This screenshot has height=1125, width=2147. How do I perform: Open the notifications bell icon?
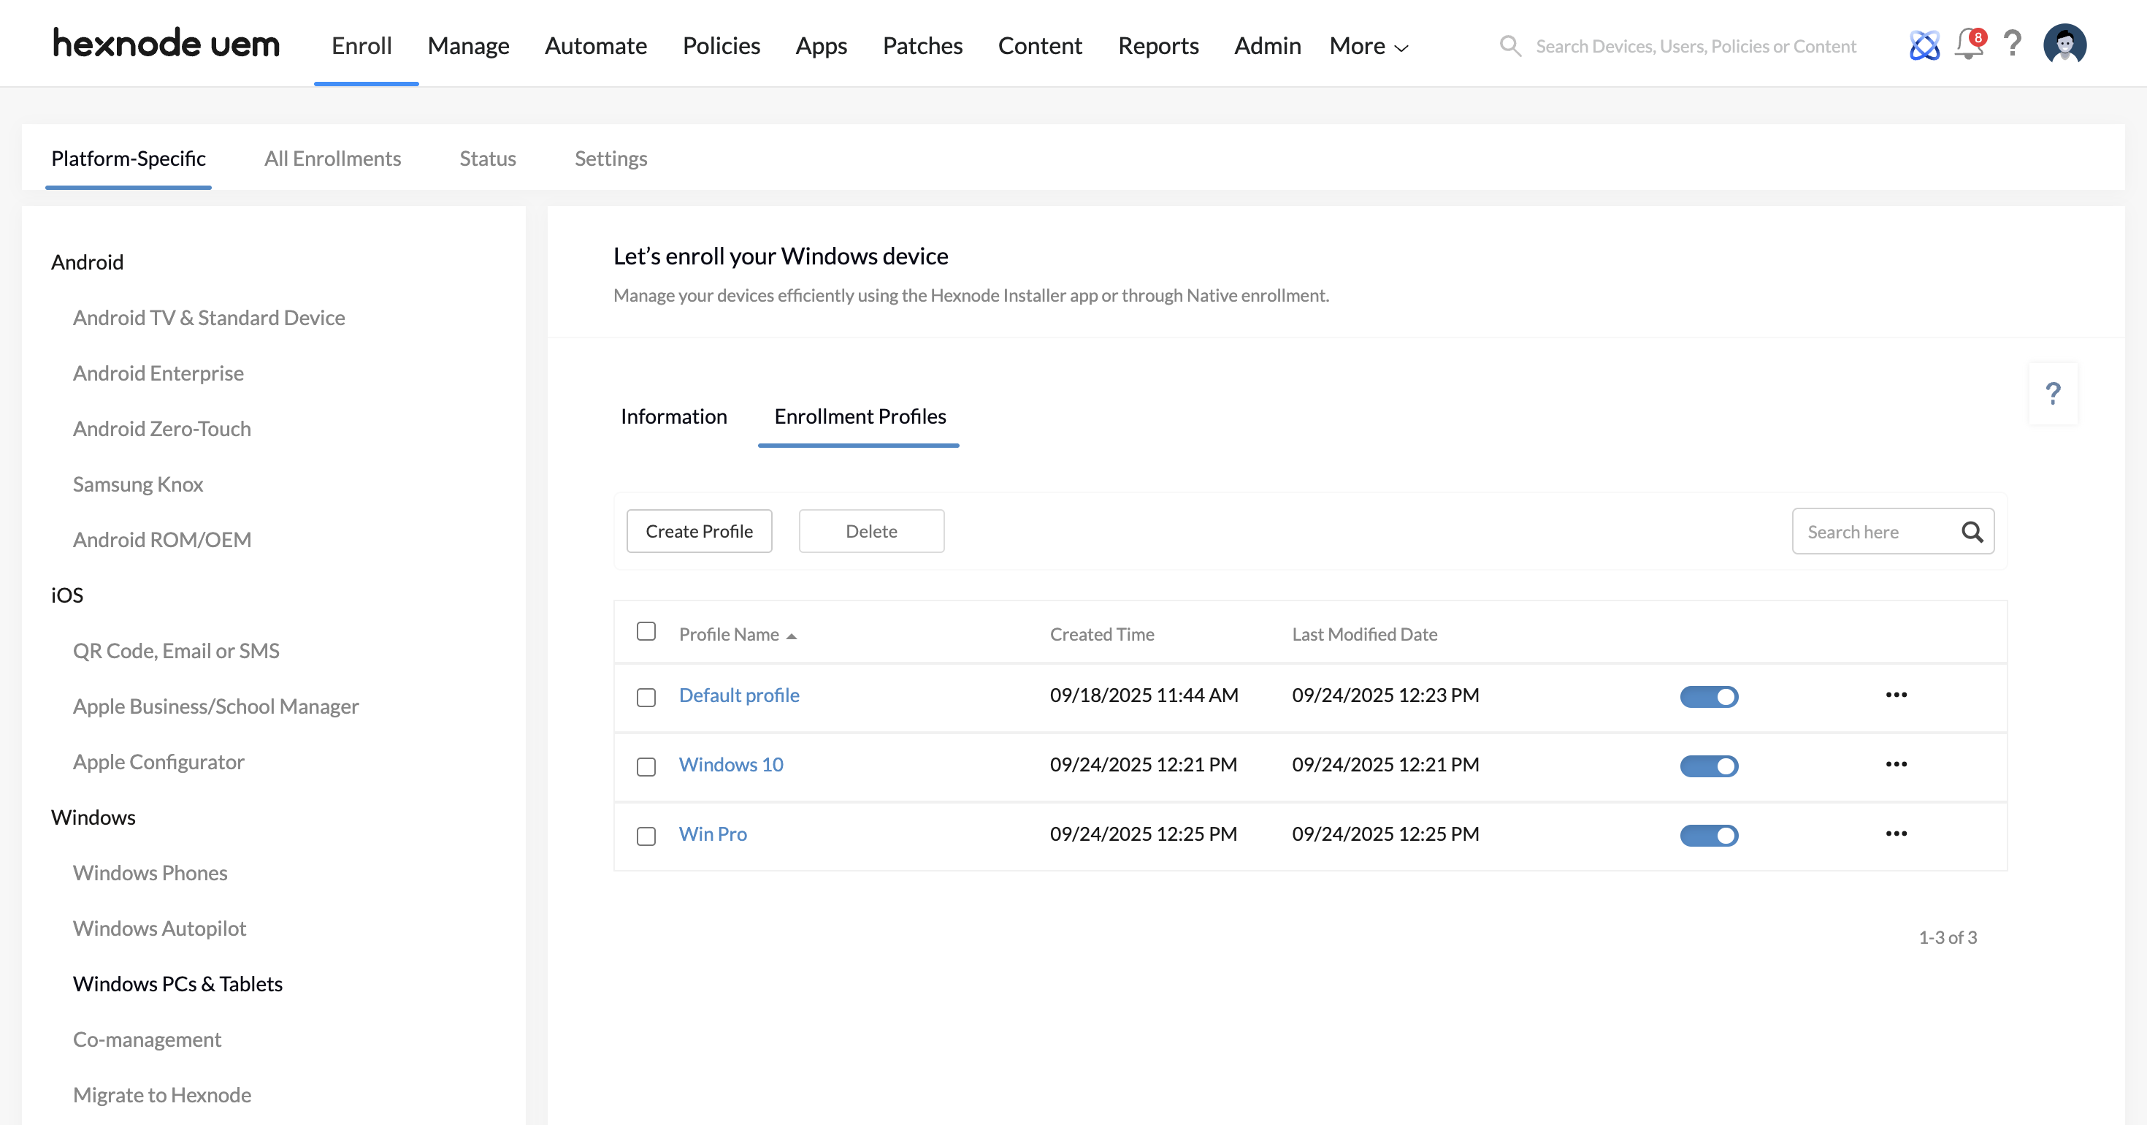coord(1968,45)
